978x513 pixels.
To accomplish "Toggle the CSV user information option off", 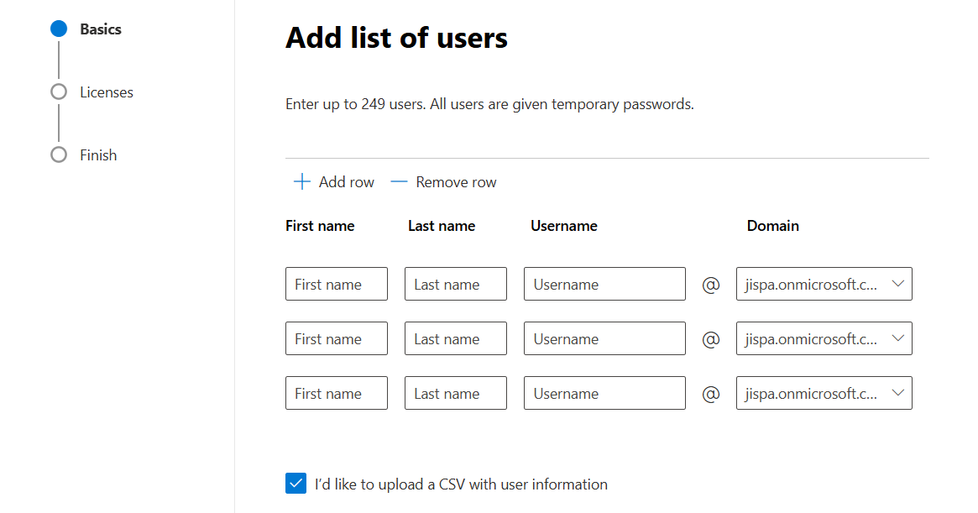I will (x=295, y=484).
